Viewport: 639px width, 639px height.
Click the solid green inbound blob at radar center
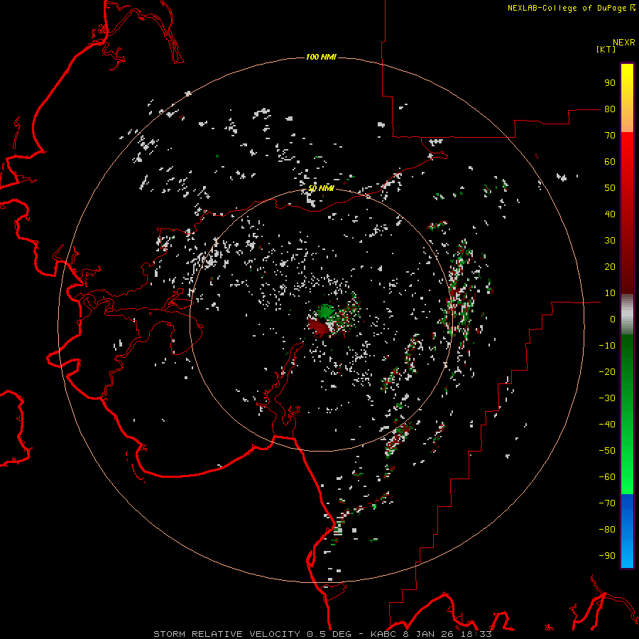point(324,311)
